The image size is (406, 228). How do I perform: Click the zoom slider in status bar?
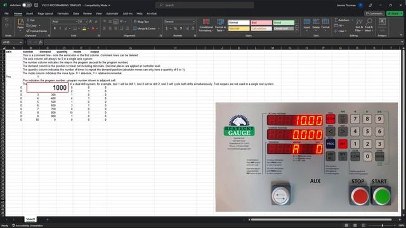[382, 225]
